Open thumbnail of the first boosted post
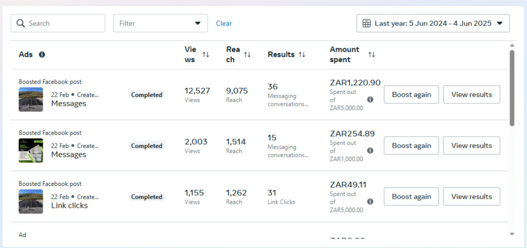The image size is (527, 248). click(x=31, y=99)
